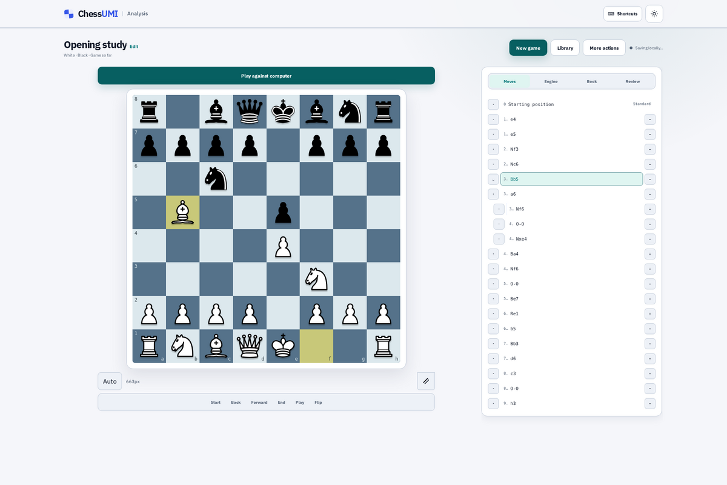The height and width of the screenshot is (485, 727).
Task: Jump to End of the game
Action: [x=282, y=403]
